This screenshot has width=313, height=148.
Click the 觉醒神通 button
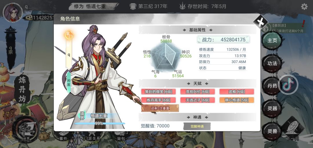197,126
